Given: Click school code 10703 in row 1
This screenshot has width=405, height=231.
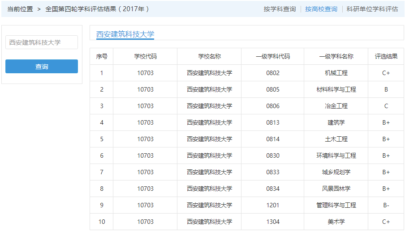Looking at the screenshot, I should point(145,73).
